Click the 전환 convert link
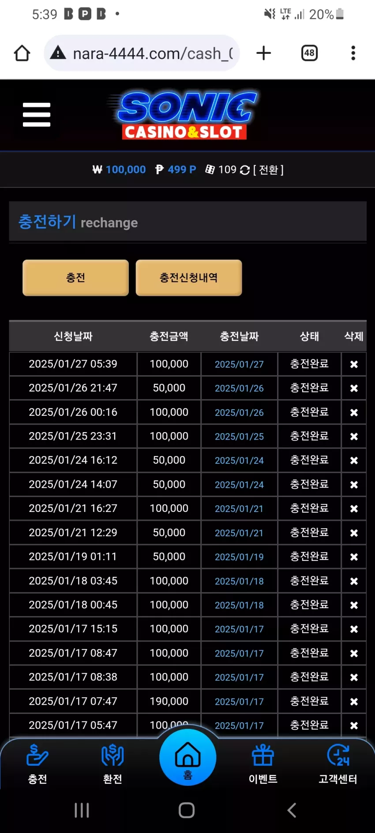The height and width of the screenshot is (833, 375). click(x=268, y=170)
